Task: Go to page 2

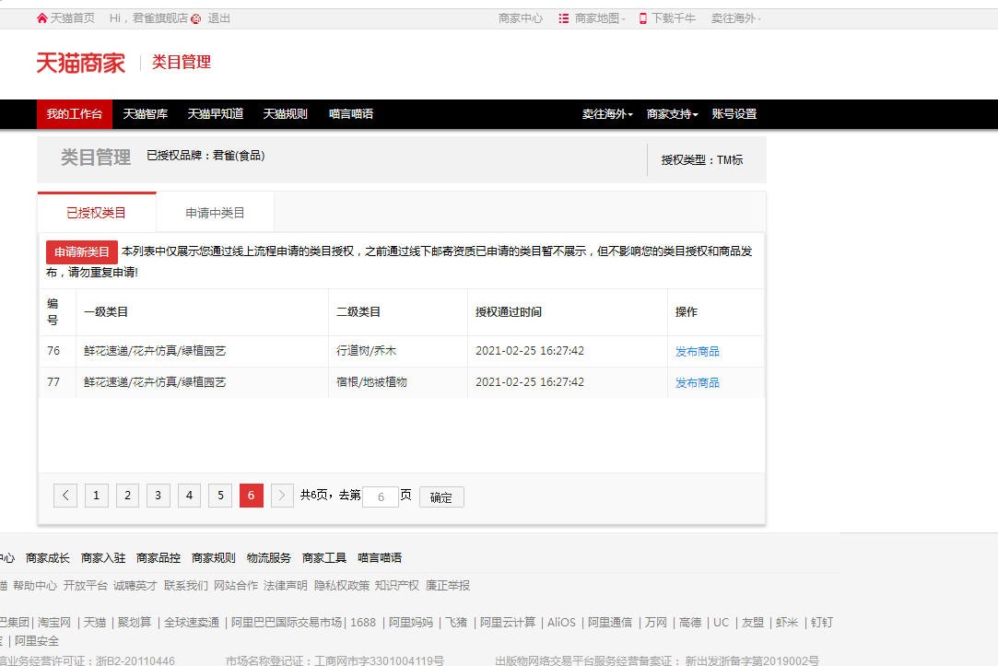Action: point(127,496)
